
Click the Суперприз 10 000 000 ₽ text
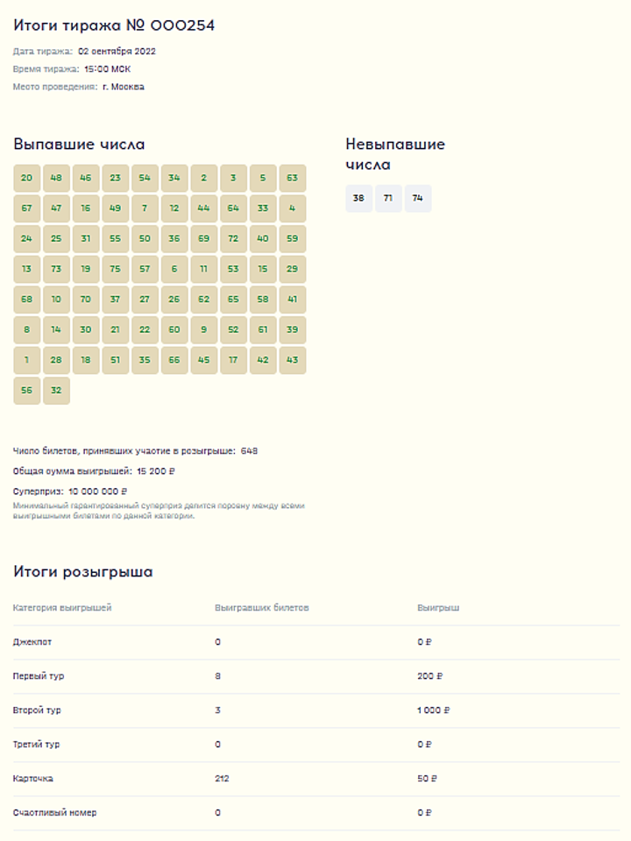pos(70,491)
